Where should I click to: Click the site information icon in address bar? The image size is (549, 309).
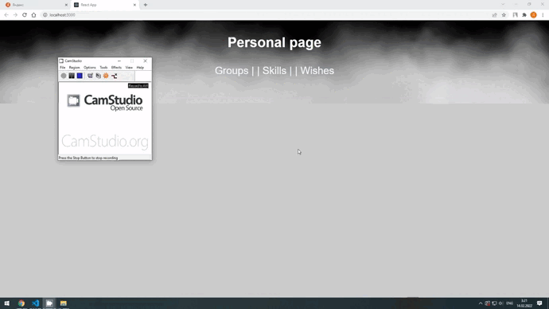pyautogui.click(x=45, y=15)
